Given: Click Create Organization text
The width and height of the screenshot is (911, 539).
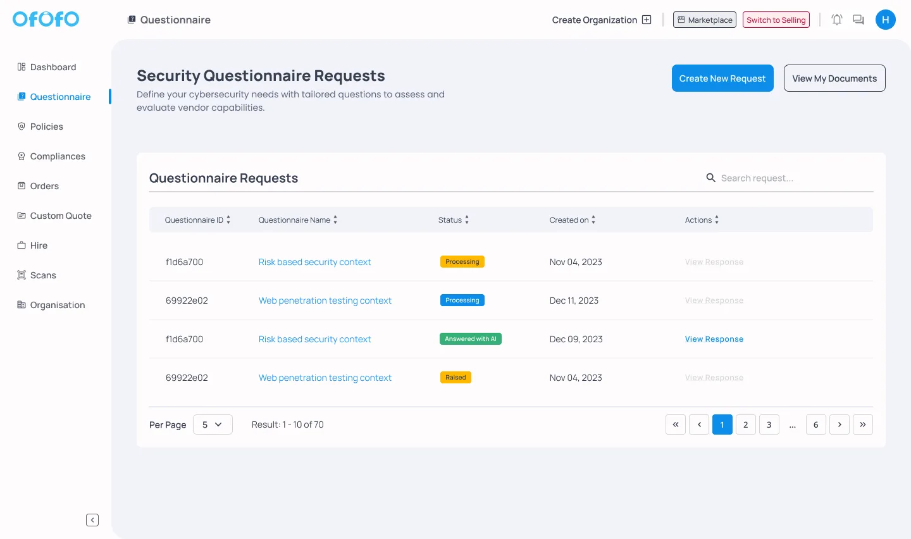Looking at the screenshot, I should coord(595,20).
